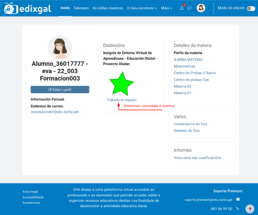The width and height of the screenshot is (258, 215).
Task: Open messages with the speech bubble icon
Action: coord(190,8)
